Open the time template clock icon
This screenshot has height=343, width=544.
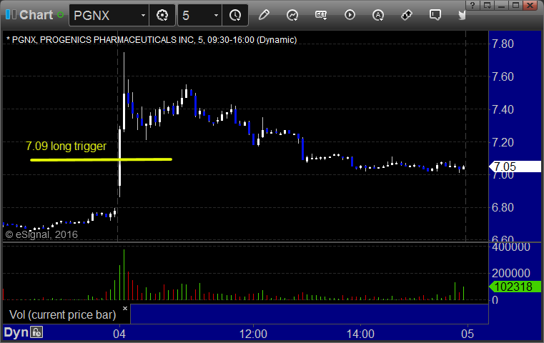(235, 15)
